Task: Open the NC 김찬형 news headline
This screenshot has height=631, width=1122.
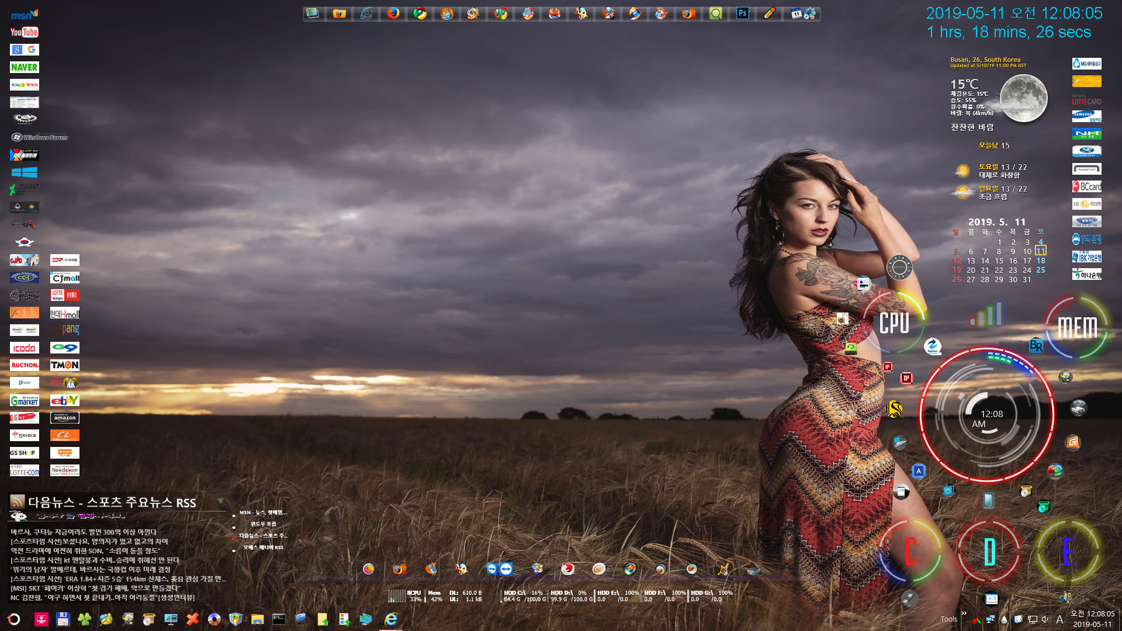Action: pos(102,598)
